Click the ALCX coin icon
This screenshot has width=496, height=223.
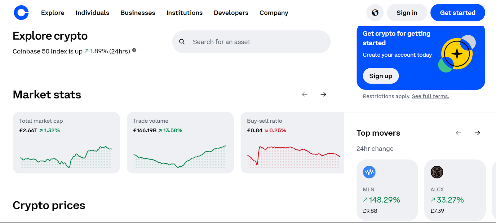click(437, 172)
